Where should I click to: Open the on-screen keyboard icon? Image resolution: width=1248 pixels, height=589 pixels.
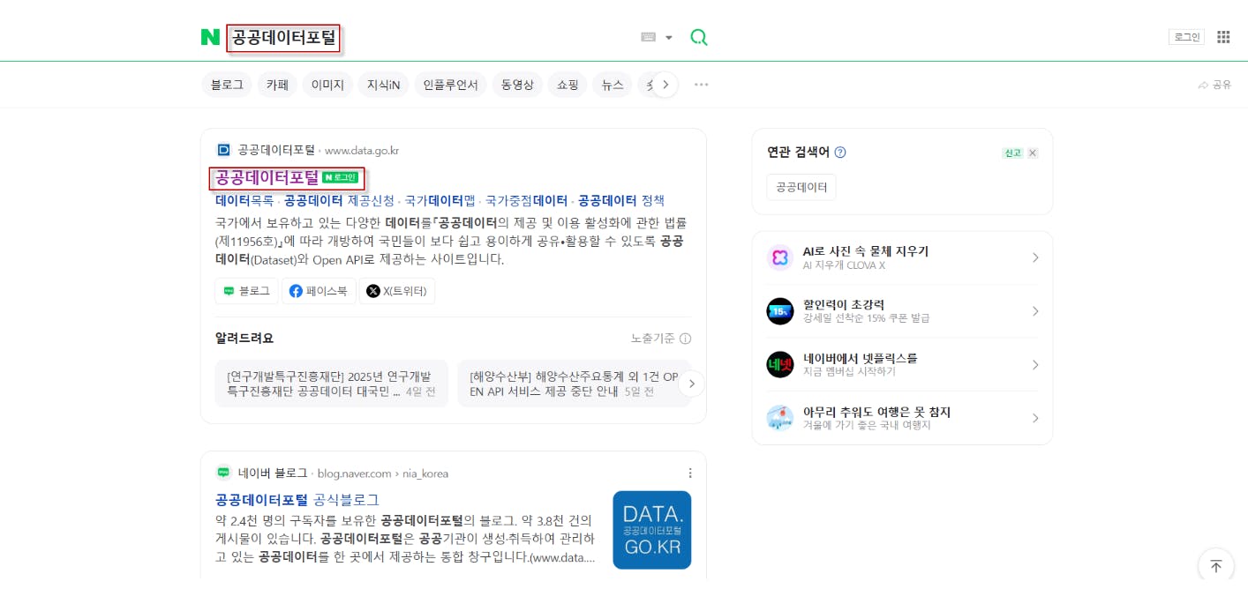click(649, 37)
